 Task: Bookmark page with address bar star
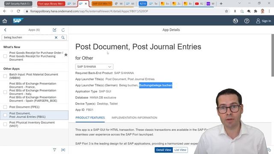click(x=226, y=11)
